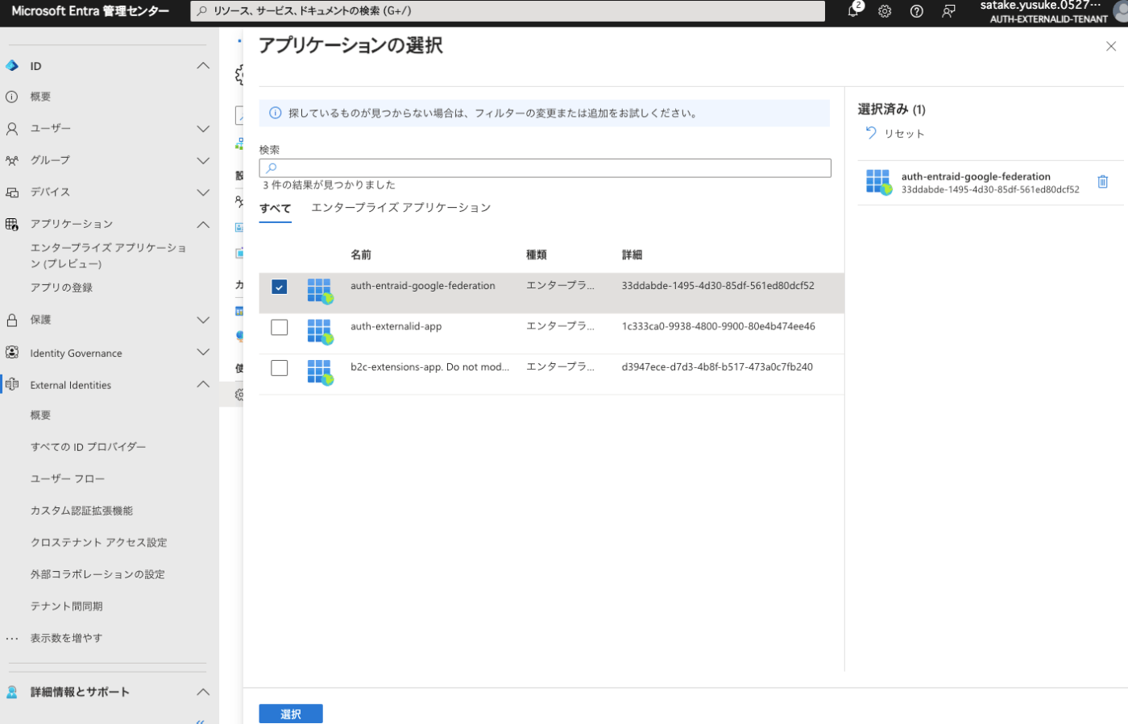Click the app icon of auth-externalid-app row
Viewport: 1128px width, 724px height.
pyautogui.click(x=320, y=332)
